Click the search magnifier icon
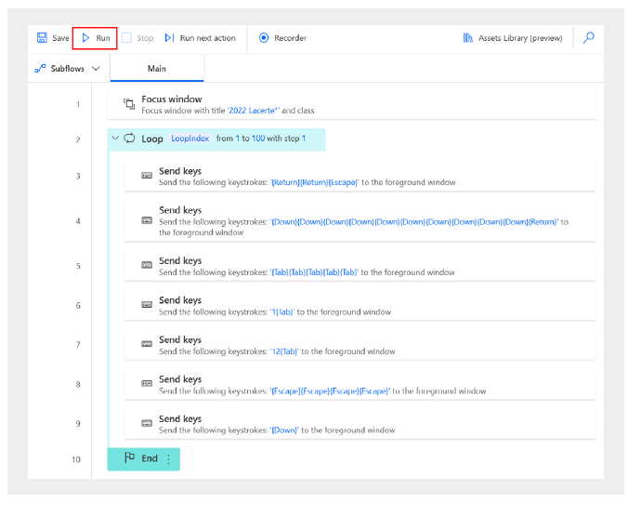 (588, 38)
